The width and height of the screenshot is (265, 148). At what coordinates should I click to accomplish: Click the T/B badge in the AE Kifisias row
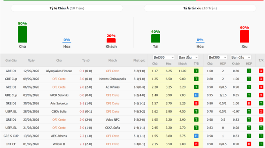coord(196,87)
